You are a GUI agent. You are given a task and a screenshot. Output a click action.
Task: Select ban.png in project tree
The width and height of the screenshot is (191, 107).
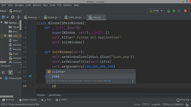click(15, 49)
